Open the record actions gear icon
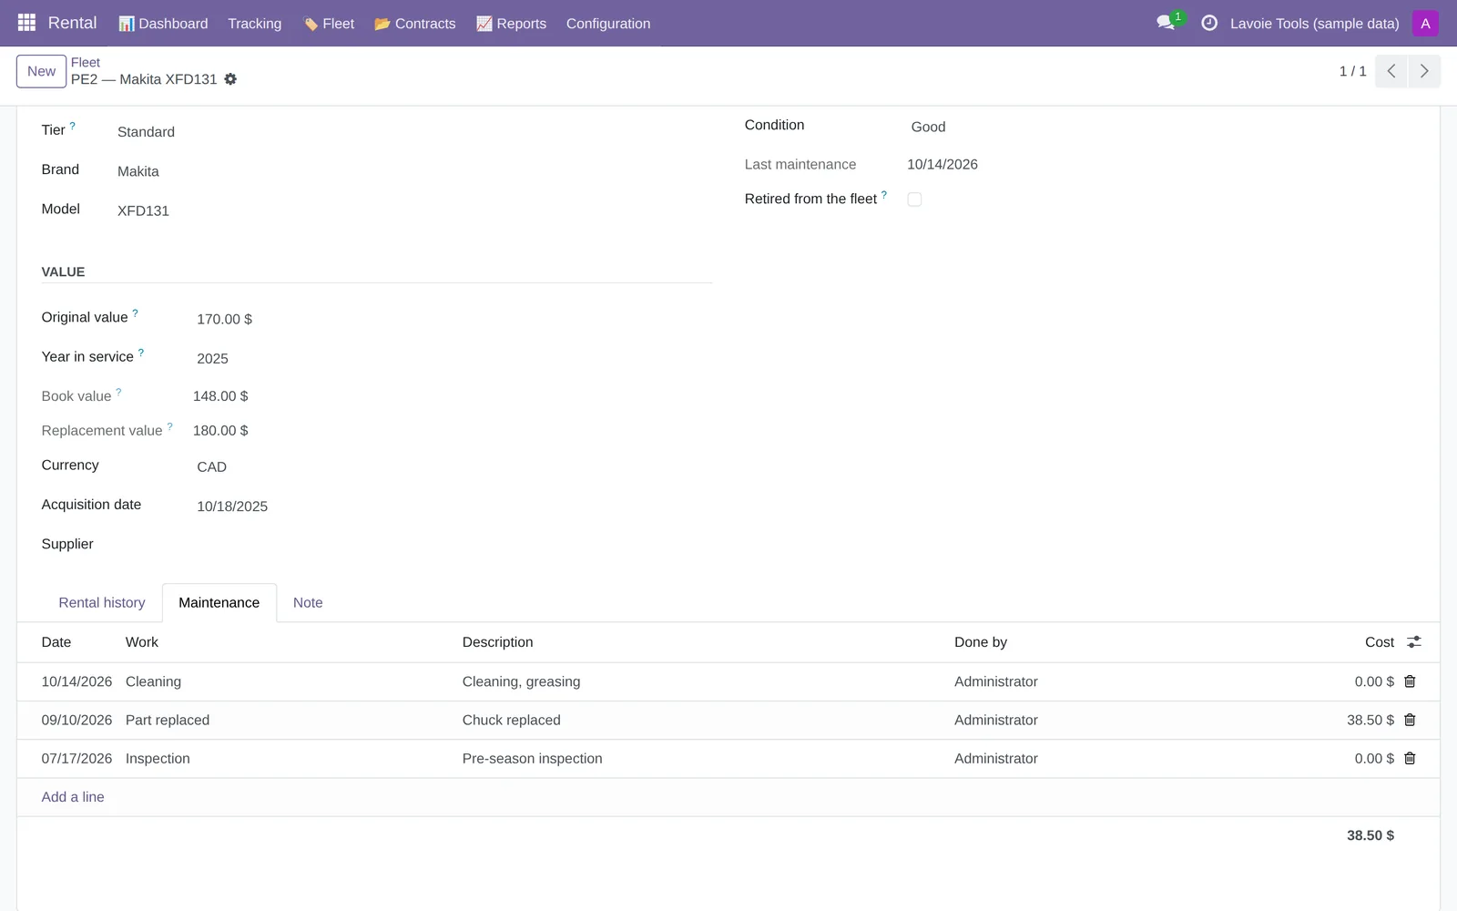This screenshot has height=911, width=1457. tap(230, 79)
